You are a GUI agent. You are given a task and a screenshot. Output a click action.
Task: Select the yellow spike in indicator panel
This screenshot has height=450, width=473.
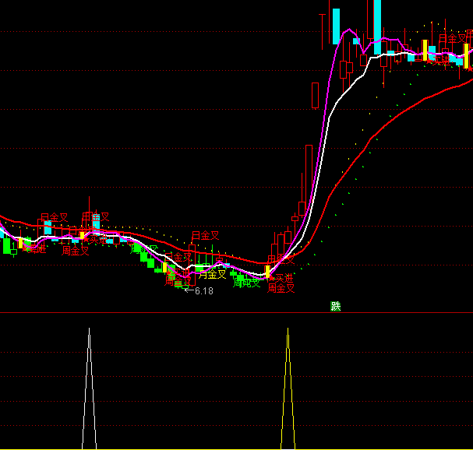click(288, 389)
